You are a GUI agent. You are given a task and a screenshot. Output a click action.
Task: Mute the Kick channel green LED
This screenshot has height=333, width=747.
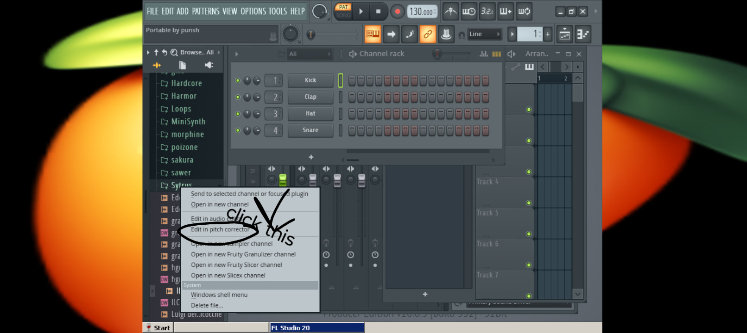tap(238, 80)
